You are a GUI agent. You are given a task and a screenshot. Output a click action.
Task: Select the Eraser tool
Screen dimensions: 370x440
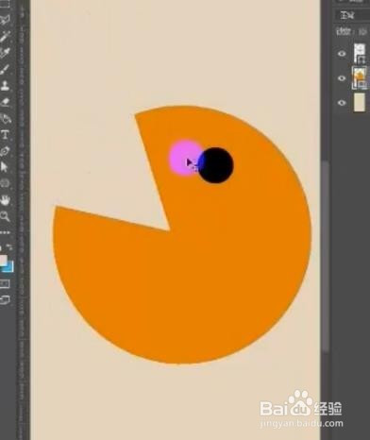(x=5, y=102)
